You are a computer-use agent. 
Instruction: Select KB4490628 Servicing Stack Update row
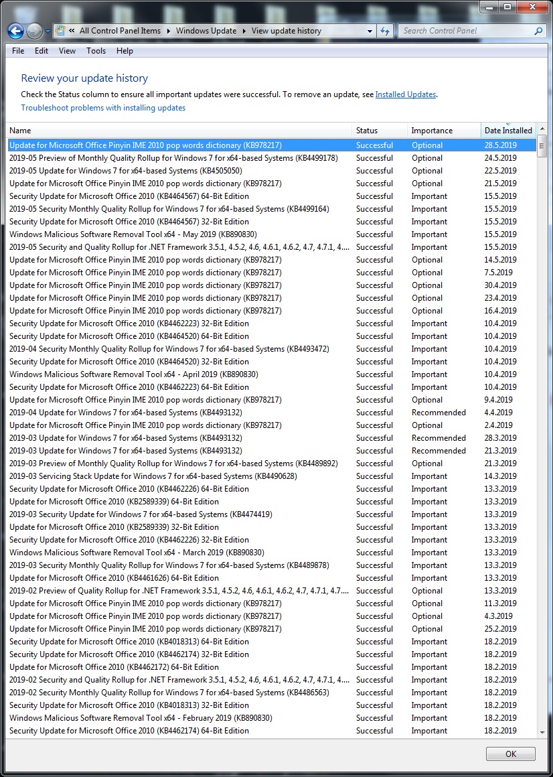coord(271,476)
